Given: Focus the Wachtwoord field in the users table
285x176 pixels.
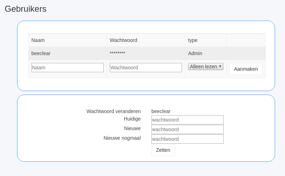Looking at the screenshot, I should coord(146,68).
